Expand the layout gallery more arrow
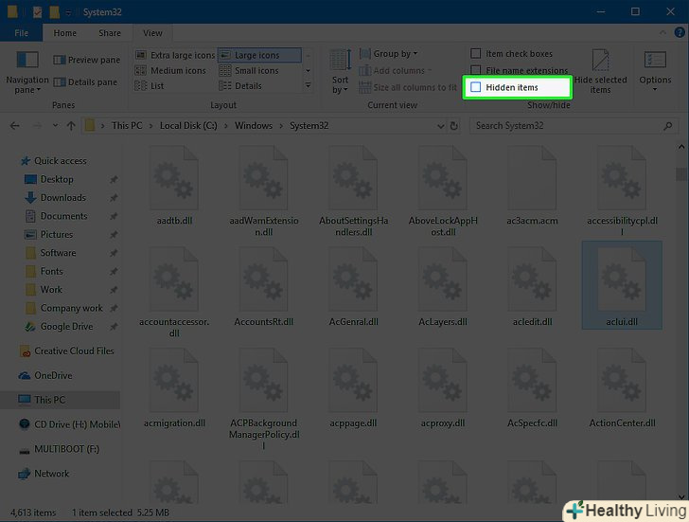This screenshot has width=689, height=522. pyautogui.click(x=308, y=85)
